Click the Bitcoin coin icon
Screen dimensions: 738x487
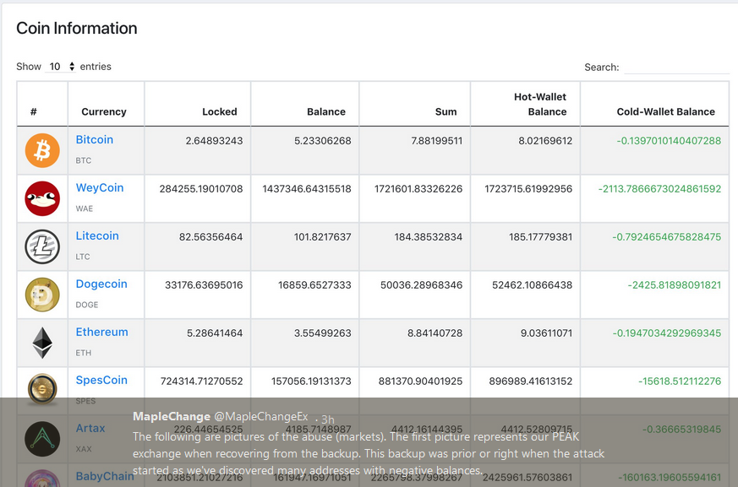(x=42, y=150)
